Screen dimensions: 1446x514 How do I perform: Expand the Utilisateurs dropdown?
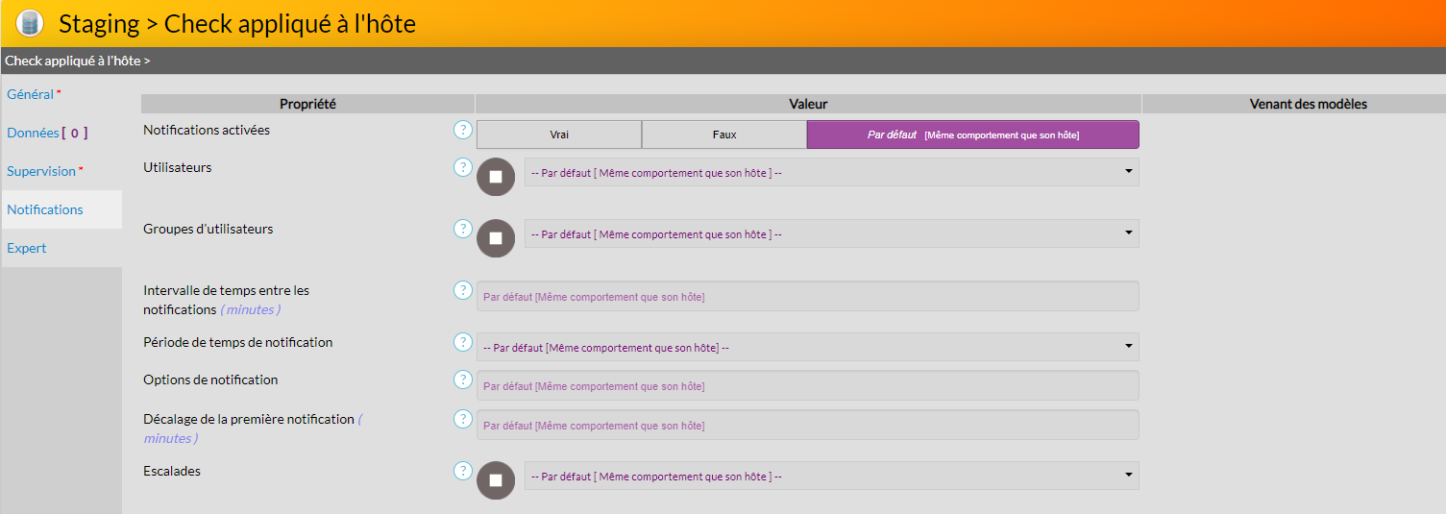click(831, 173)
